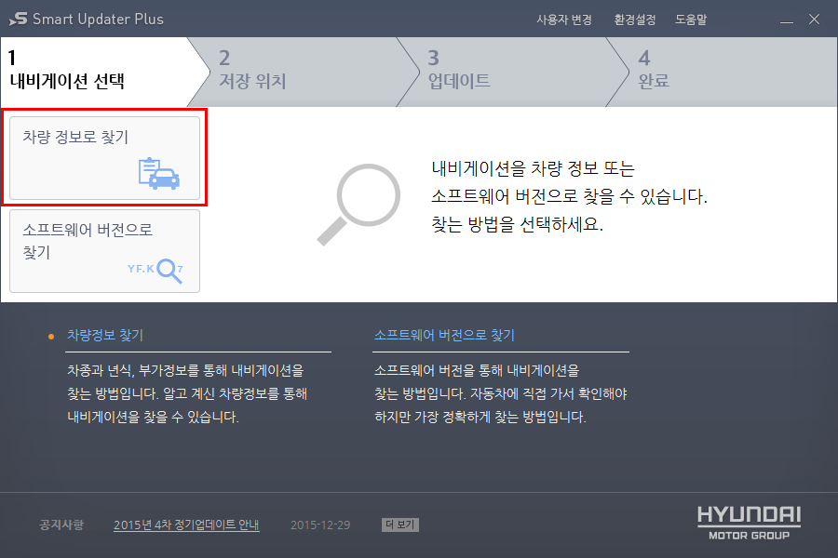Select step 2 저장 위치 tab
This screenshot has width=838, height=558.
point(304,72)
